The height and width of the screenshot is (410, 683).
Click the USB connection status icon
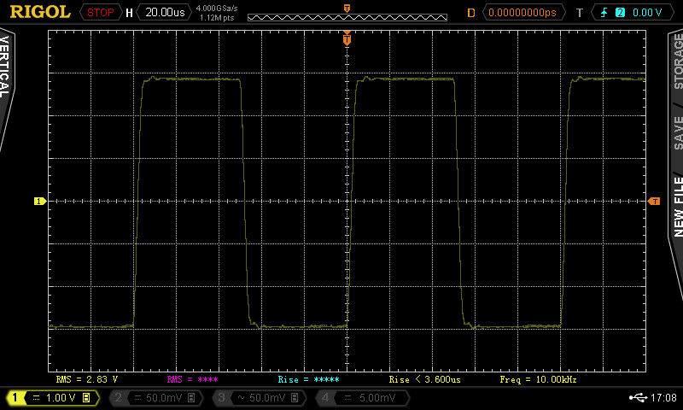(637, 398)
